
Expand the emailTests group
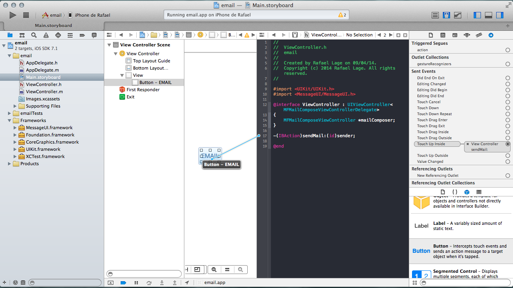pos(10,113)
